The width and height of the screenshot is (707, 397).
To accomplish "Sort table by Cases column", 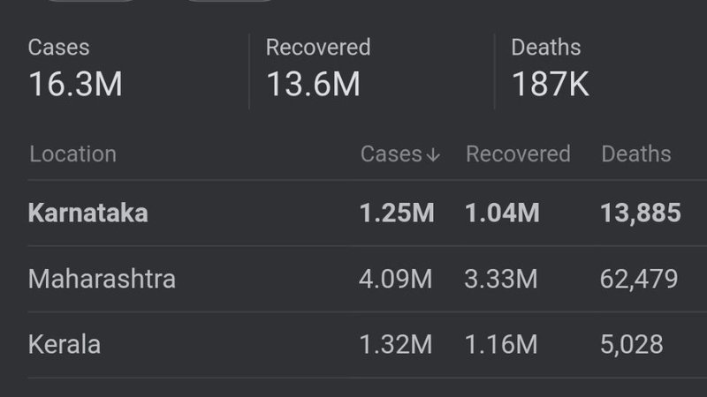I will click(391, 154).
